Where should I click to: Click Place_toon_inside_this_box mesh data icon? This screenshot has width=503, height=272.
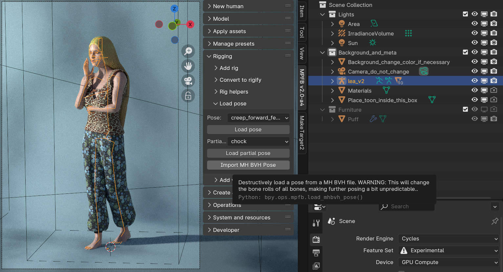tap(432, 100)
